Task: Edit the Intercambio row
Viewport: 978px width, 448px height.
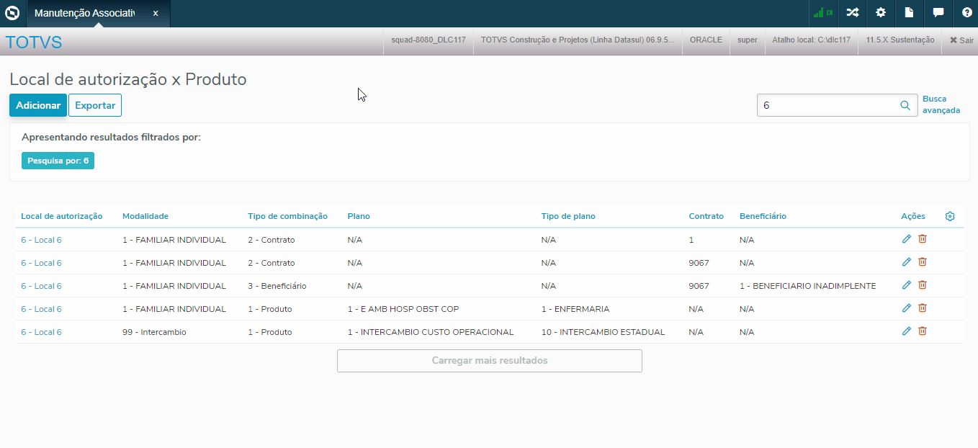Action: (907, 331)
